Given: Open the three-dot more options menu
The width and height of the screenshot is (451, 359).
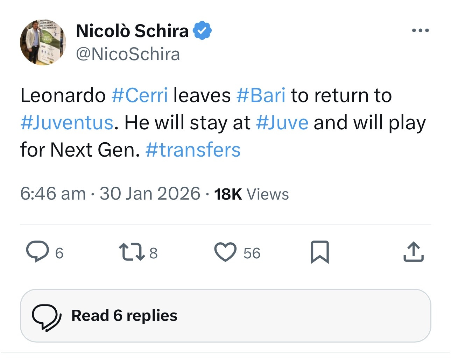Looking at the screenshot, I should 421,31.
